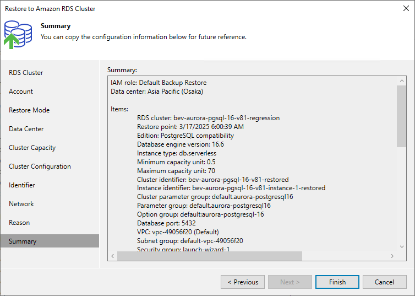Click the 'Database port: 5432' line
415x296 pixels.
point(166,223)
